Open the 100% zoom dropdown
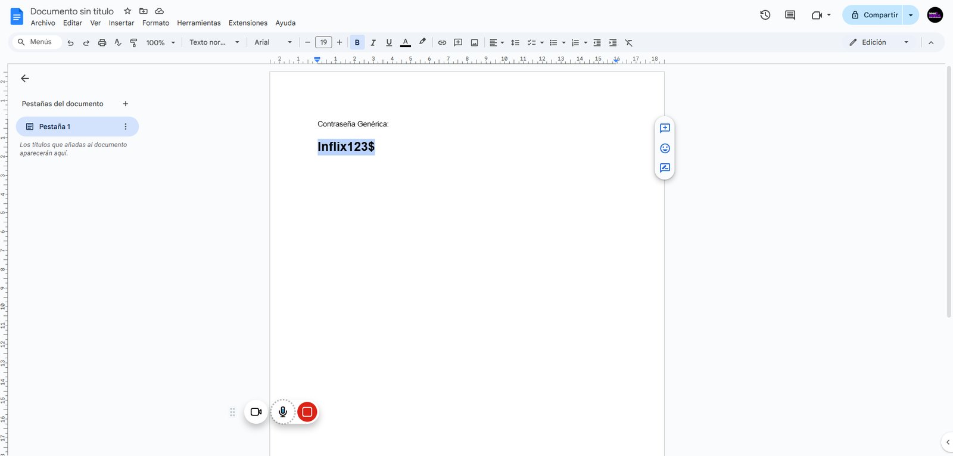The height and width of the screenshot is (456, 953). point(161,42)
